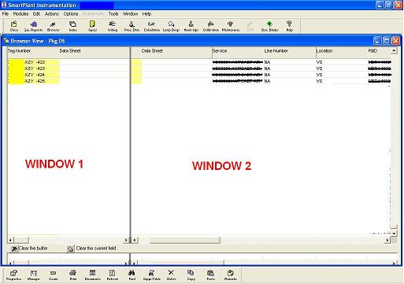Open the Index module icon
The width and height of the screenshot is (404, 284).
coord(72,26)
